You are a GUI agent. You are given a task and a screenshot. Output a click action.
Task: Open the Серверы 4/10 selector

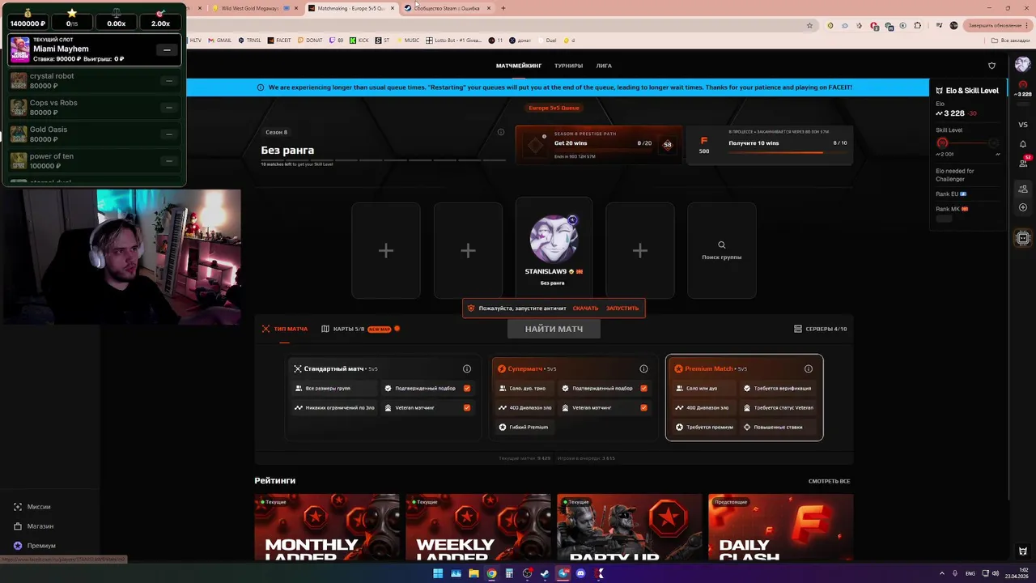pyautogui.click(x=820, y=329)
